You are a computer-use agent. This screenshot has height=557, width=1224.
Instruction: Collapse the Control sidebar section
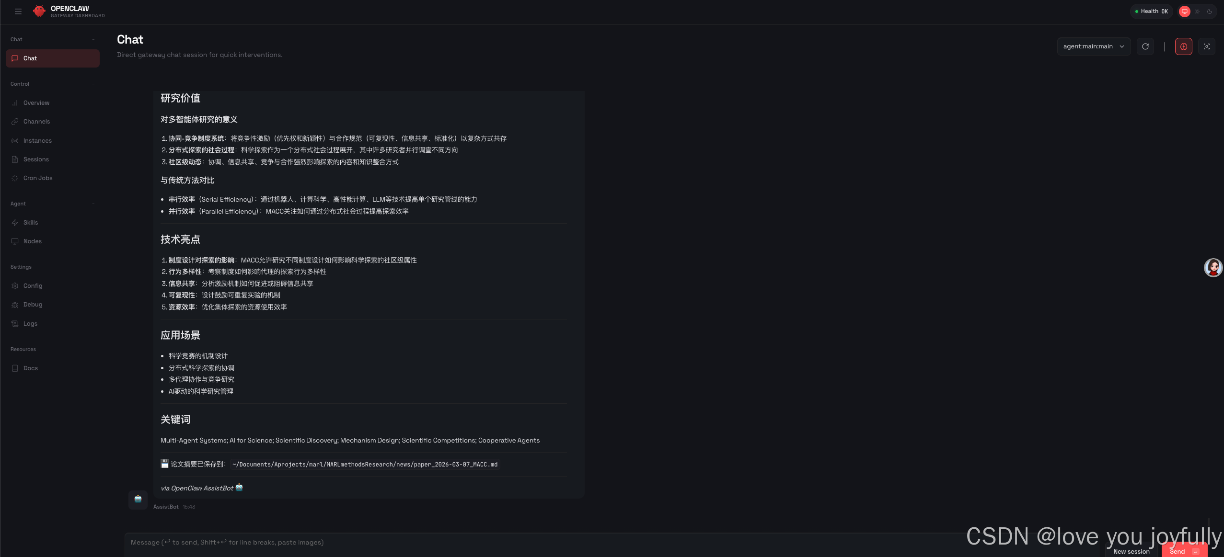click(93, 84)
